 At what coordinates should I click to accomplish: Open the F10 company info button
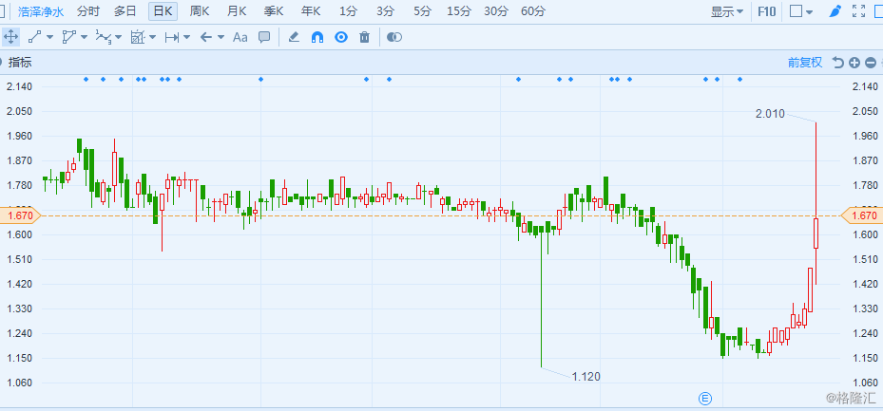tap(767, 12)
